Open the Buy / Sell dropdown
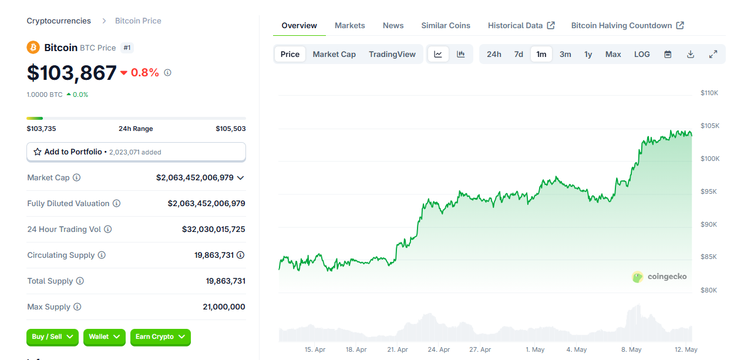Viewport: 754px width, 360px height. click(52, 337)
